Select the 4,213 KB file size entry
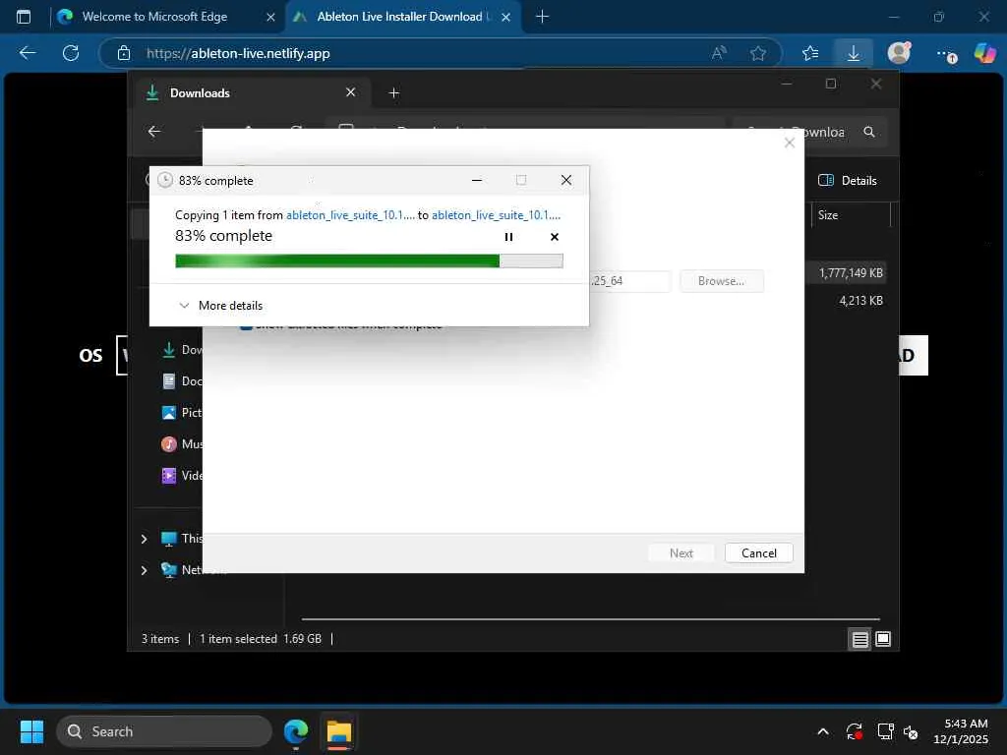Image resolution: width=1007 pixels, height=755 pixels. pos(860,301)
